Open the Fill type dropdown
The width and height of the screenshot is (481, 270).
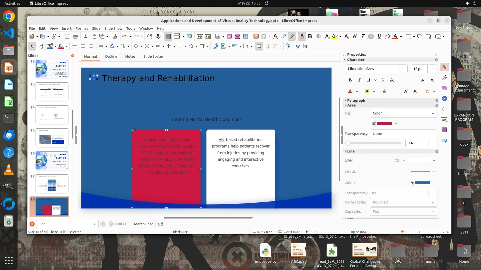[x=403, y=113]
